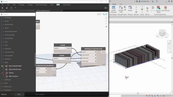Click the search magnifier icon in Library
The width and height of the screenshot is (173, 97).
point(2,14)
